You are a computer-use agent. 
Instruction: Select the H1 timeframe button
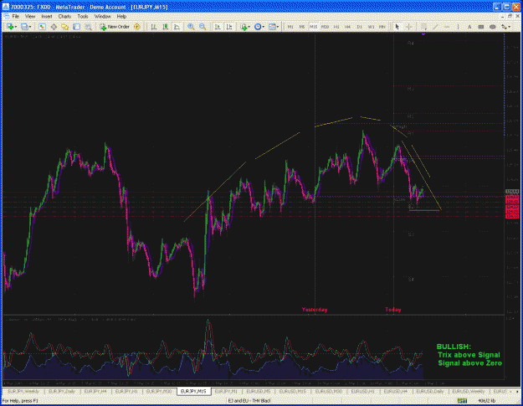click(336, 27)
